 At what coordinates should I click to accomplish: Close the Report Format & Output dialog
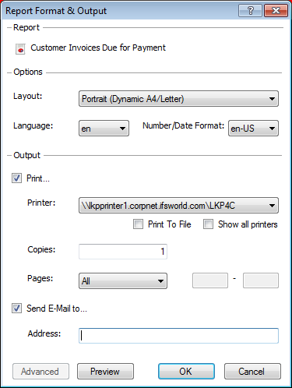(x=276, y=11)
